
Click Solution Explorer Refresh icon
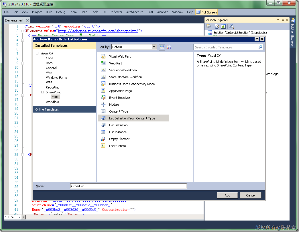click(x=223, y=26)
